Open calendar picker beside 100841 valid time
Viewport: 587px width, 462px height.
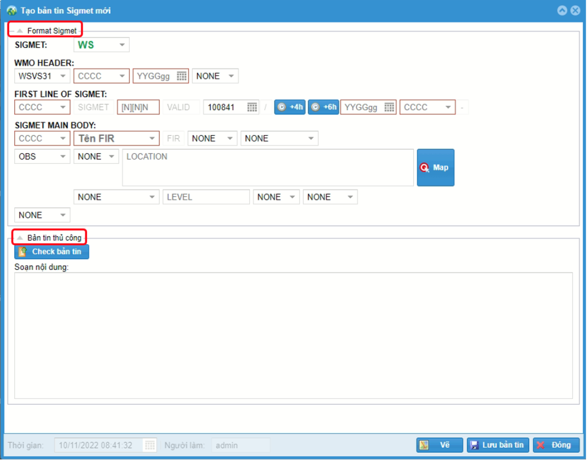pos(252,107)
